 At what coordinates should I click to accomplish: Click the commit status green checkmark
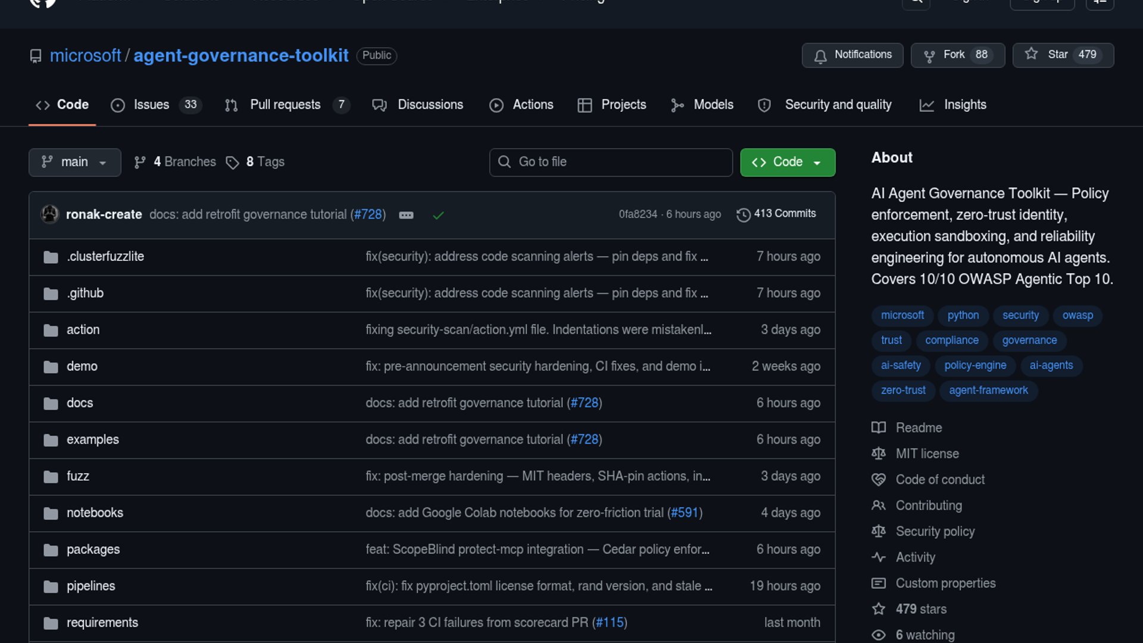[438, 215]
